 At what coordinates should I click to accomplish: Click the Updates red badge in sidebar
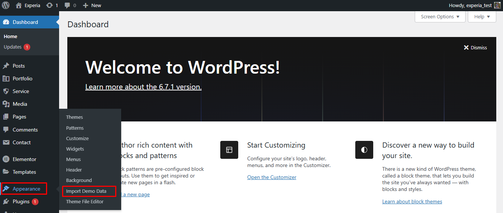click(27, 47)
